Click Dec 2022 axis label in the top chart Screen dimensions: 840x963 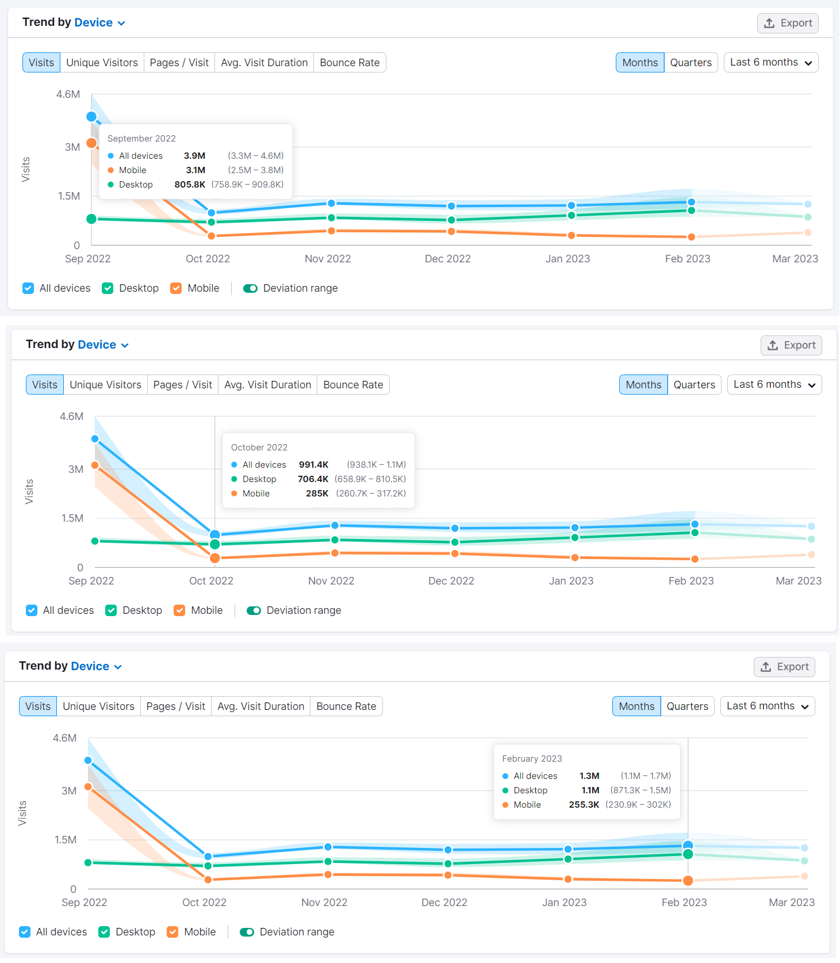tap(448, 259)
